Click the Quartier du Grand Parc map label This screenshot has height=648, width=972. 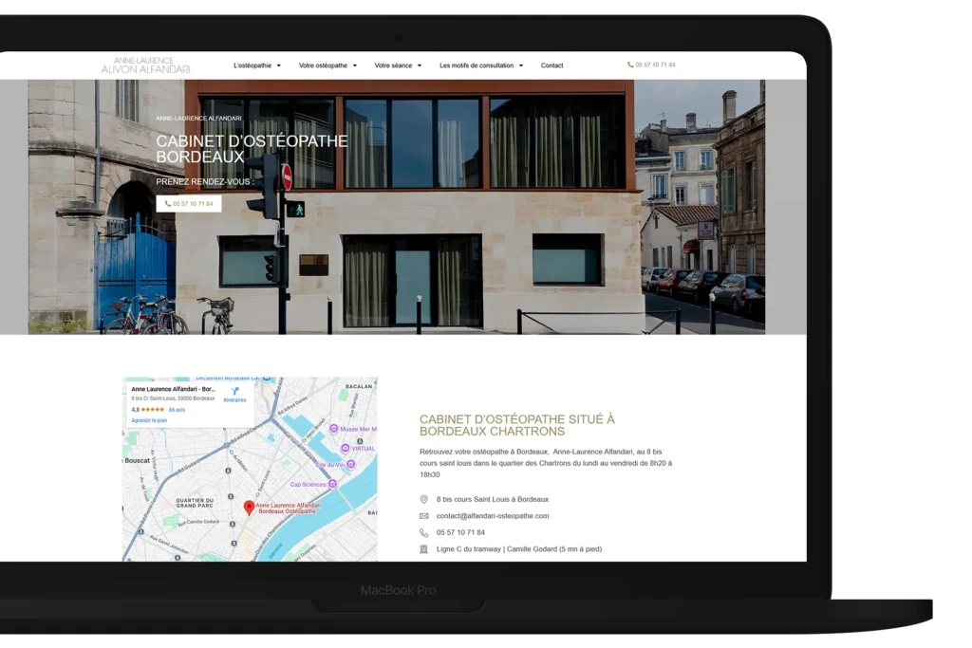pyautogui.click(x=195, y=503)
